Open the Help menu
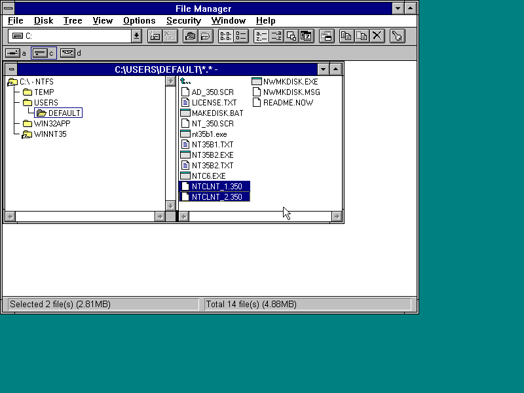 266,21
